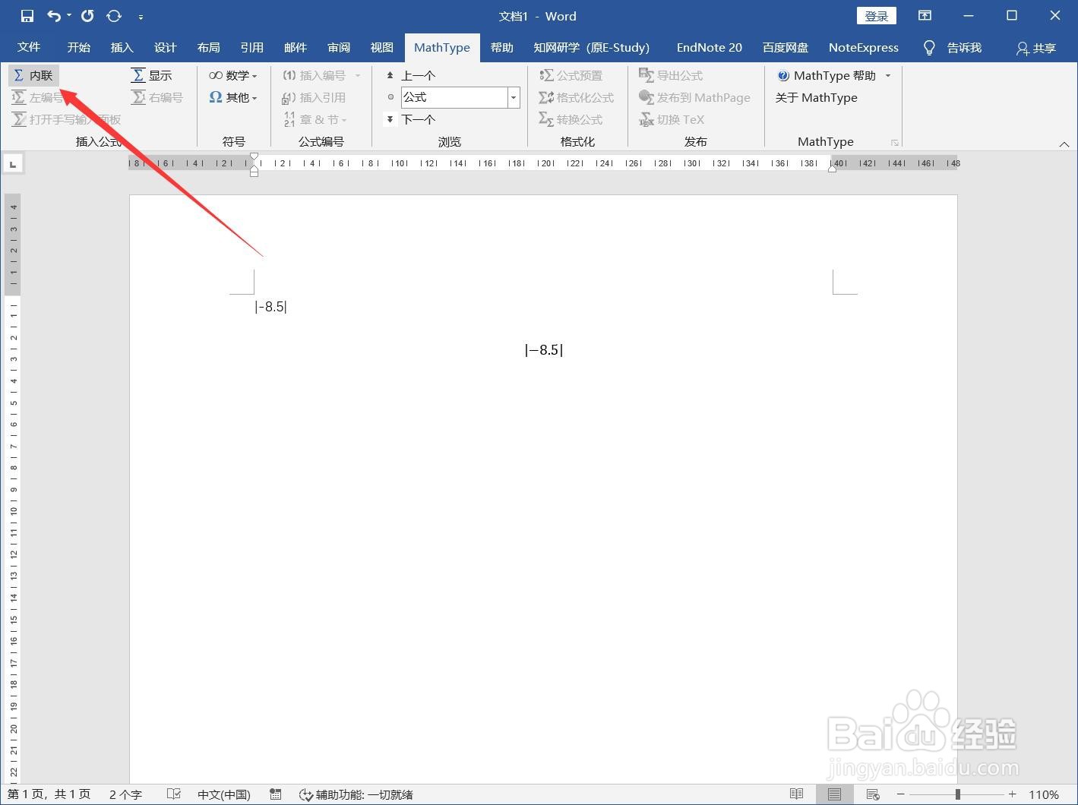Click the 共享 share button
The image size is (1078, 805).
point(1036,48)
